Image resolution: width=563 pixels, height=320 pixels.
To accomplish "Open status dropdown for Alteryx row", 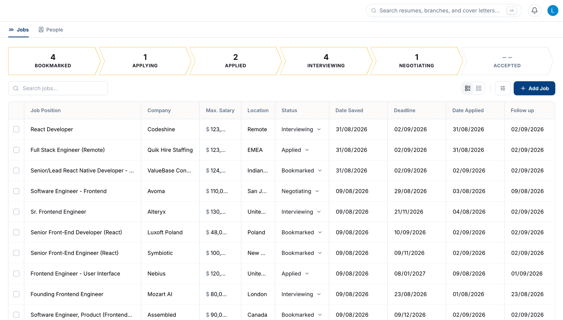I will pyautogui.click(x=301, y=212).
